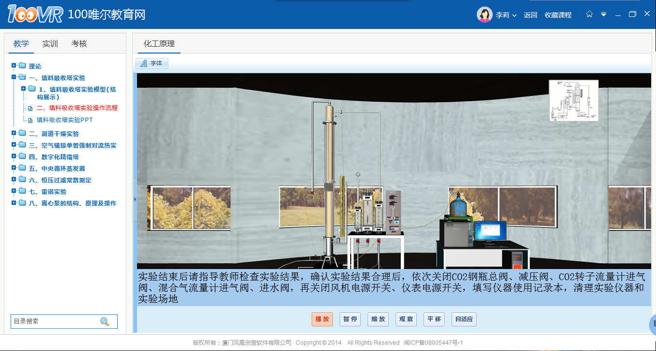The image size is (656, 351).
Task: Collapse the 一、填料吸收塔实验 node
Action: (14, 78)
